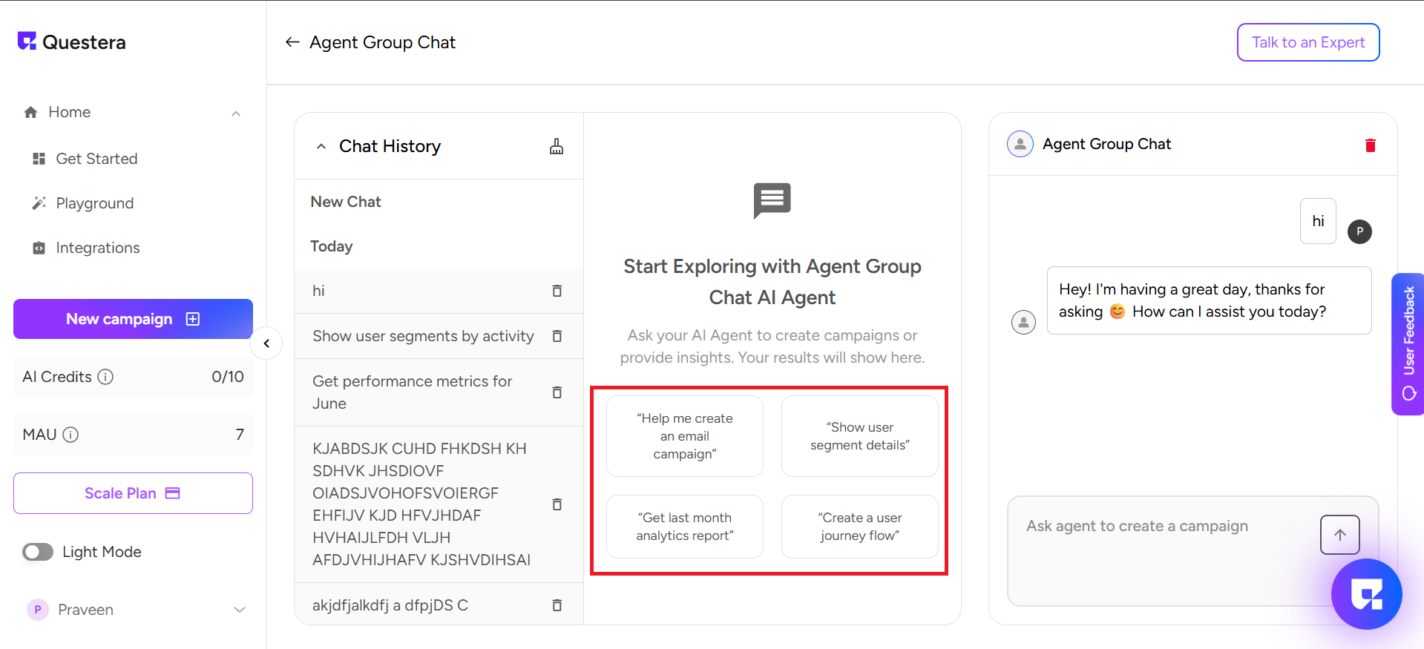Collapse the Chat History panel
Viewport: 1424px width, 649px height.
pos(321,146)
